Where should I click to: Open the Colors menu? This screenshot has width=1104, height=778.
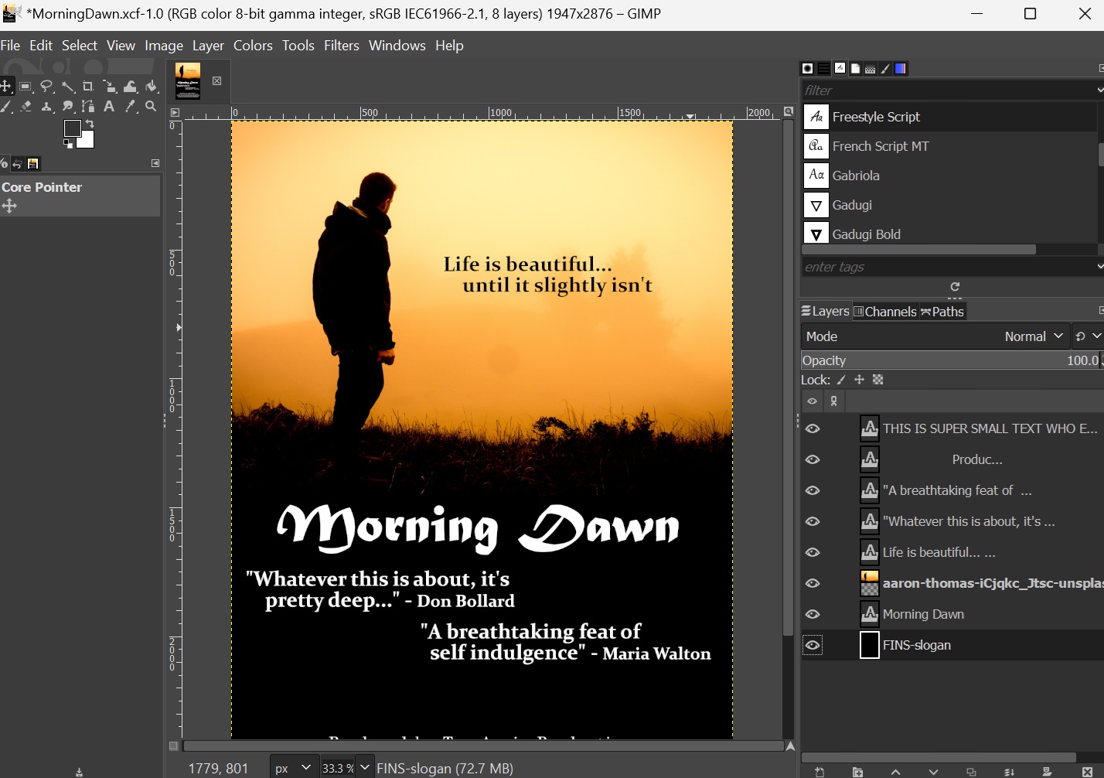tap(253, 46)
